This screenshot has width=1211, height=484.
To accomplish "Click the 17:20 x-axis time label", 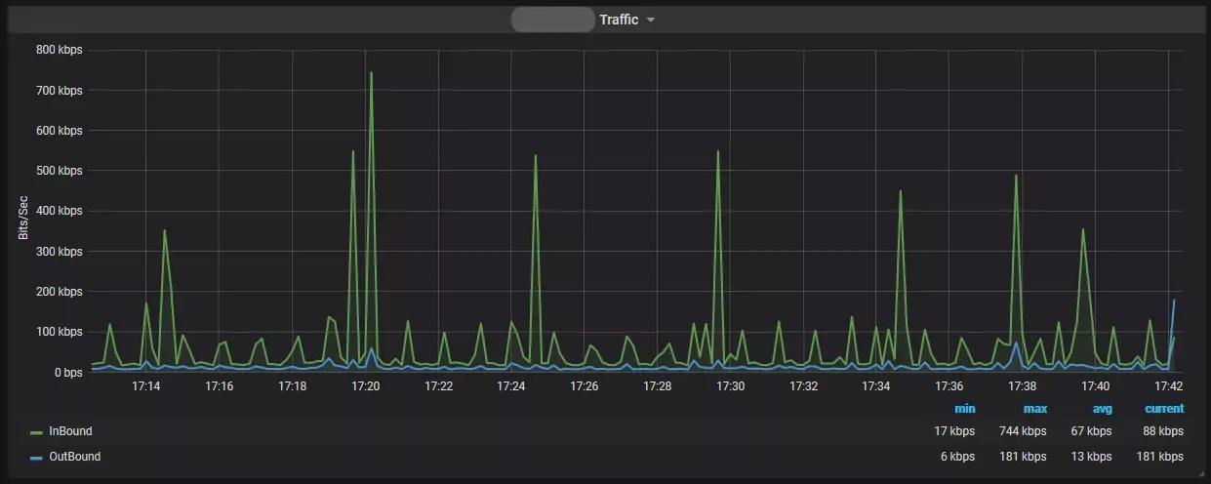I will 365,386.
